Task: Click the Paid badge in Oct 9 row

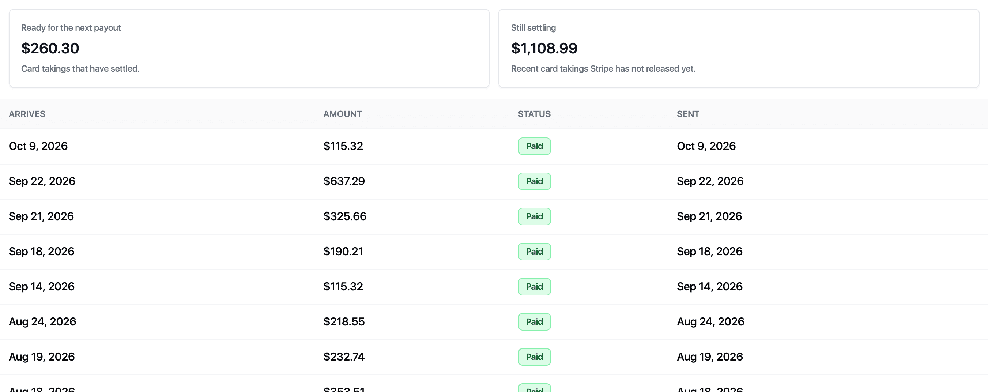Action: (x=534, y=146)
